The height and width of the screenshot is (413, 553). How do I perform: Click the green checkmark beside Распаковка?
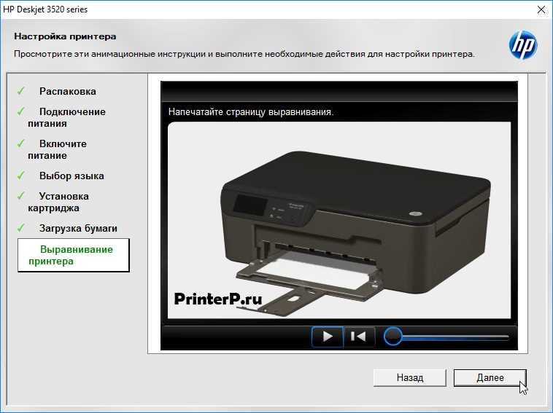coord(21,91)
